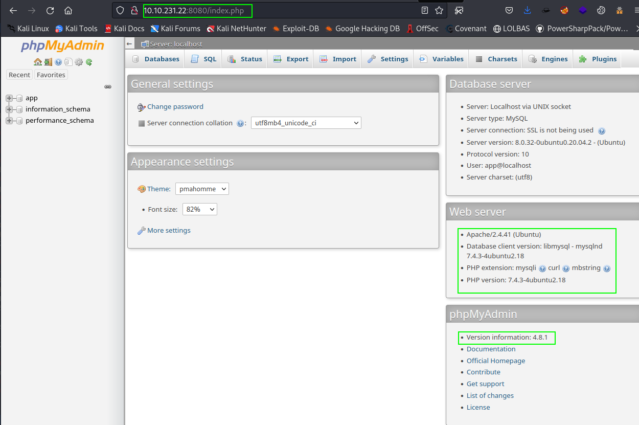Click help icon next to curl extension
The image size is (639, 425).
[566, 269]
